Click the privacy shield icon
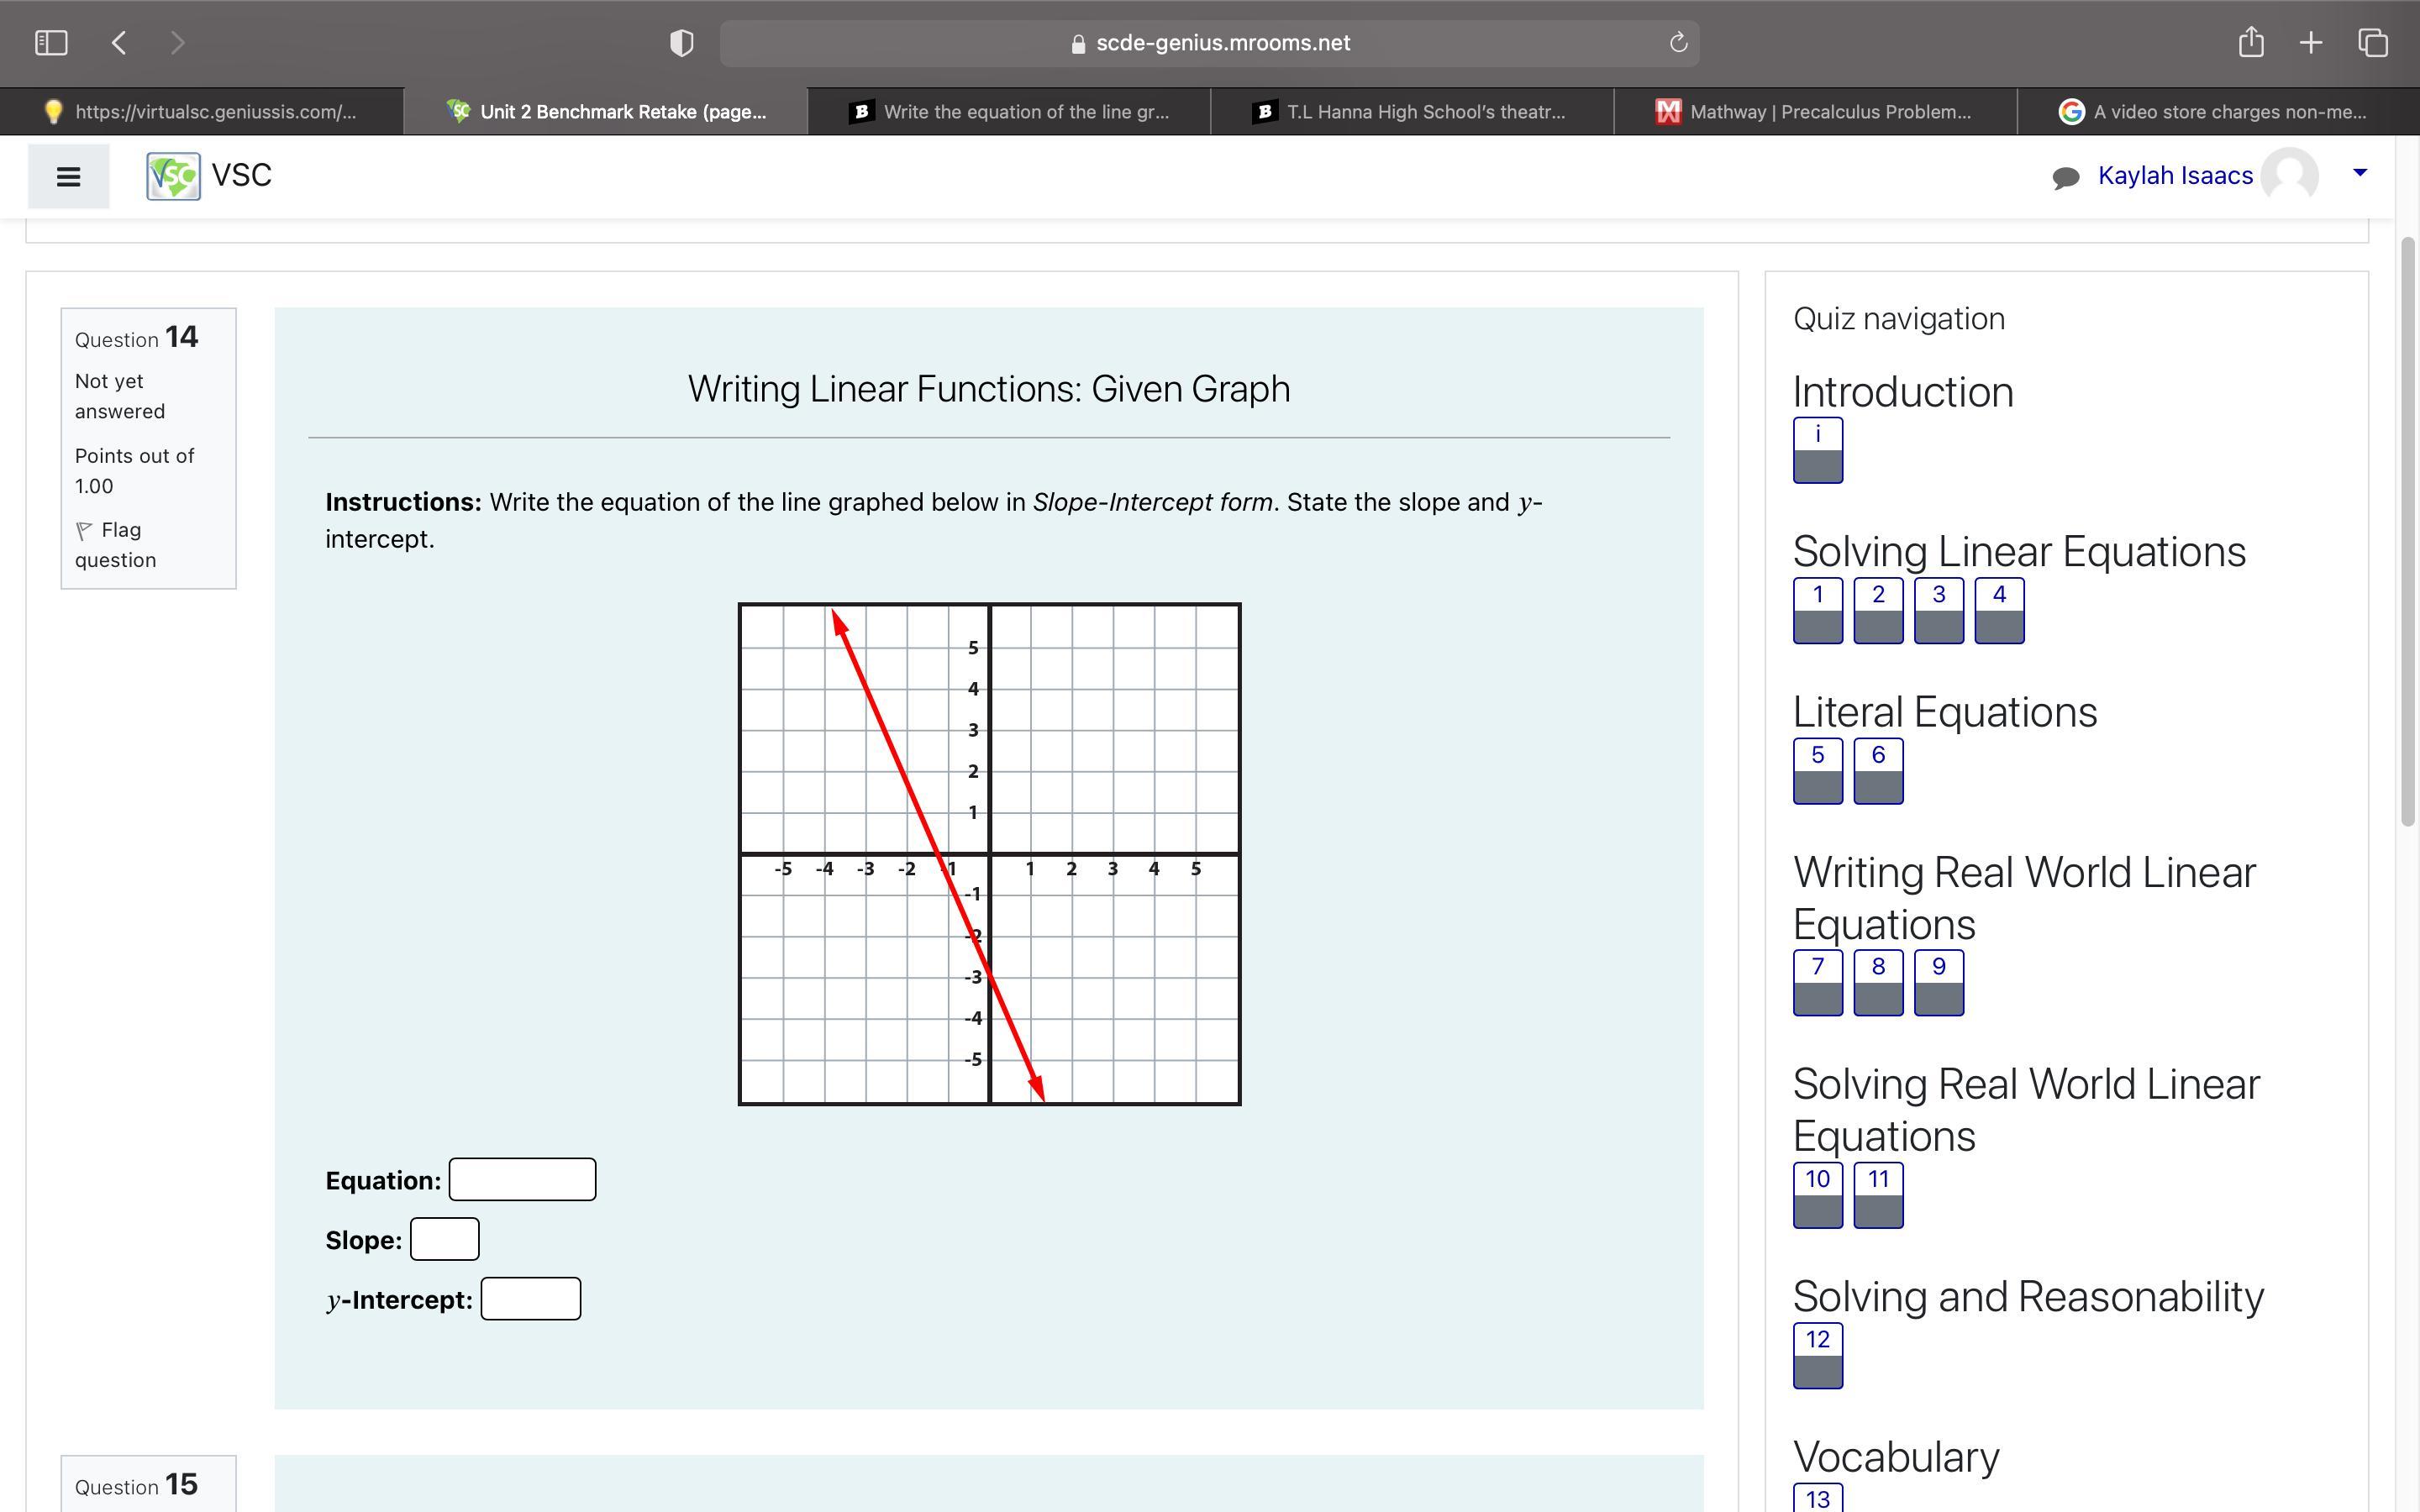The height and width of the screenshot is (1512, 2420). pos(681,43)
